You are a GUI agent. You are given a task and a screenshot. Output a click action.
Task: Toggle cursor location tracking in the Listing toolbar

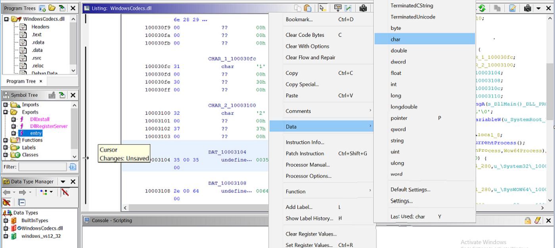point(322,8)
